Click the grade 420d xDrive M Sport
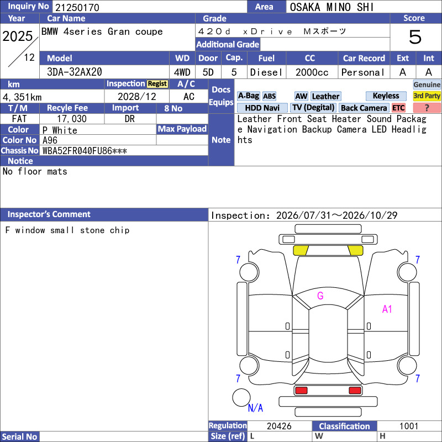Image resolution: width=442 pixels, height=442 pixels. (272, 31)
